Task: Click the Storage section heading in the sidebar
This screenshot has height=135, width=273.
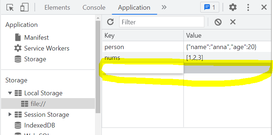Action: coord(16,80)
